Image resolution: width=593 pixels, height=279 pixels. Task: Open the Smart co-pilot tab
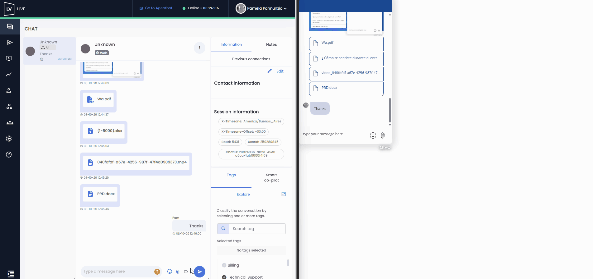click(271, 178)
